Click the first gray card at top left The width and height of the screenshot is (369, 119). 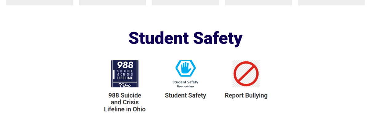40,2
